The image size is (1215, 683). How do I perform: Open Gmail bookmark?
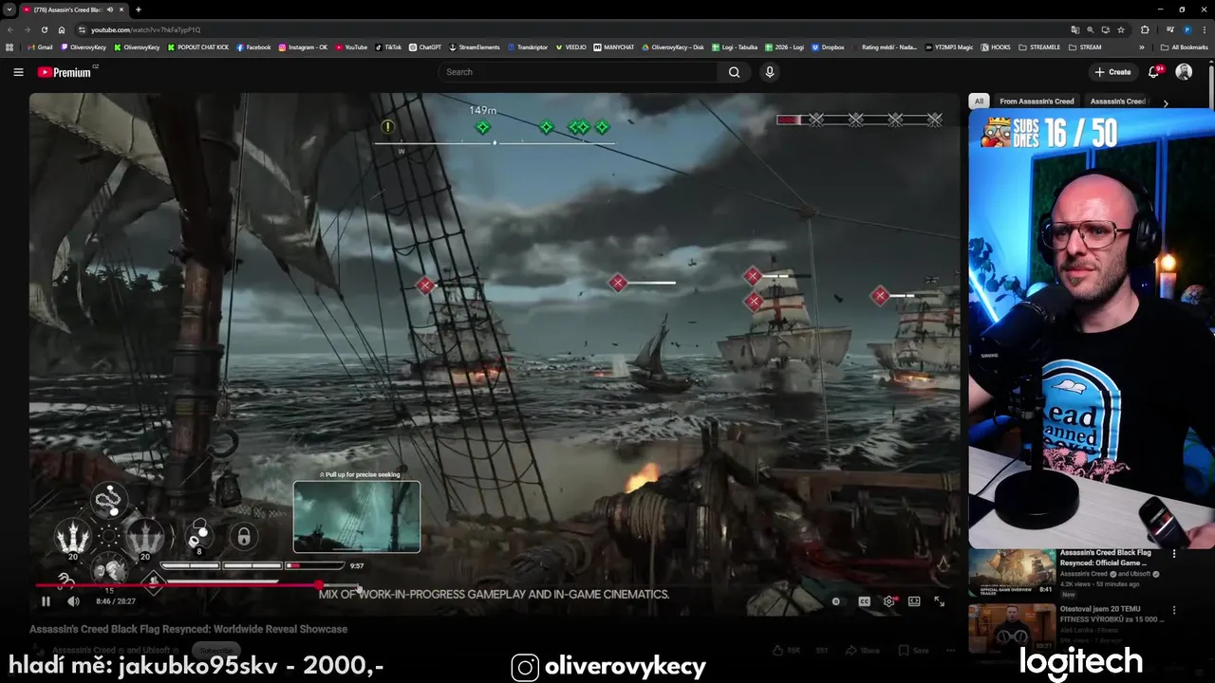coord(40,46)
